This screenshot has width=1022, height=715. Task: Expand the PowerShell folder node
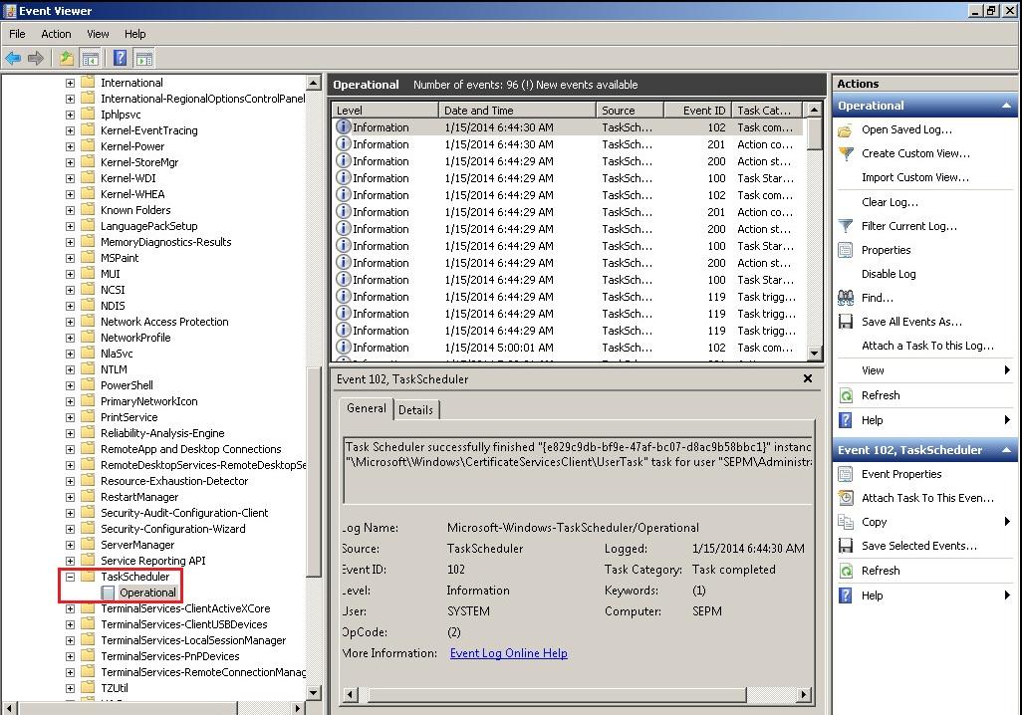[x=70, y=385]
